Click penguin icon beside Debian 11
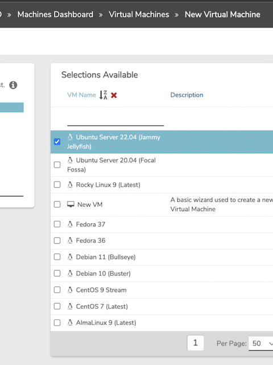Screen dimensions: 273x365 pos(70,257)
